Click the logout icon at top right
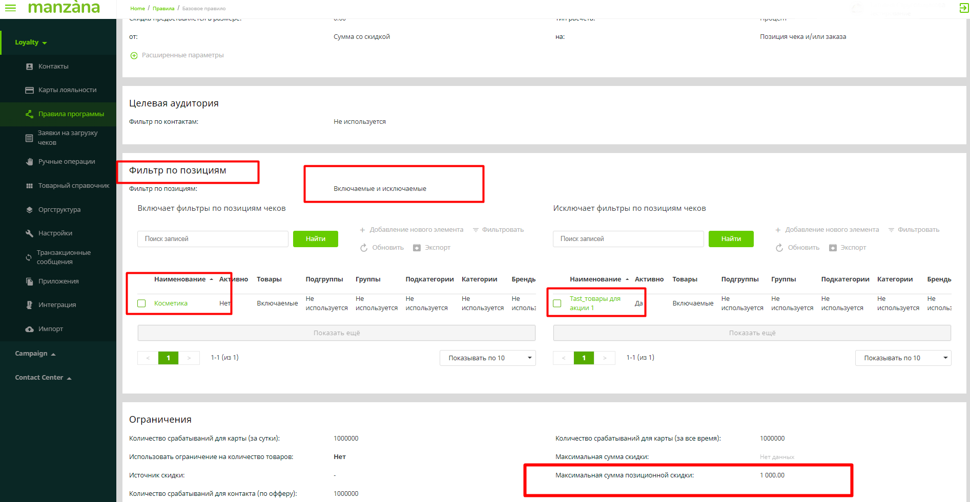 [963, 8]
